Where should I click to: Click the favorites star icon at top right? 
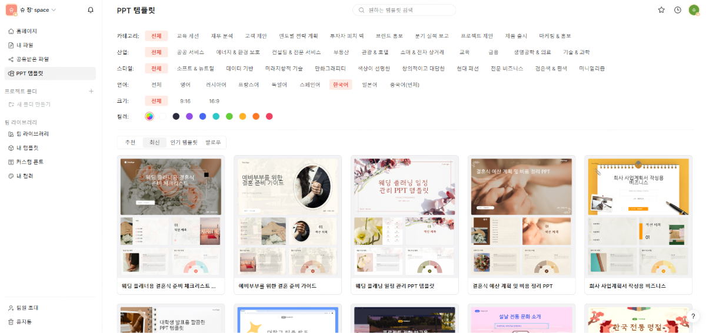coord(661,10)
